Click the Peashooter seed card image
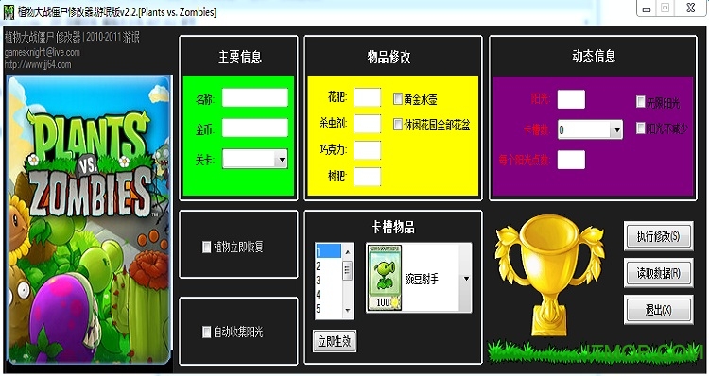This screenshot has width=709, height=376. point(385,278)
